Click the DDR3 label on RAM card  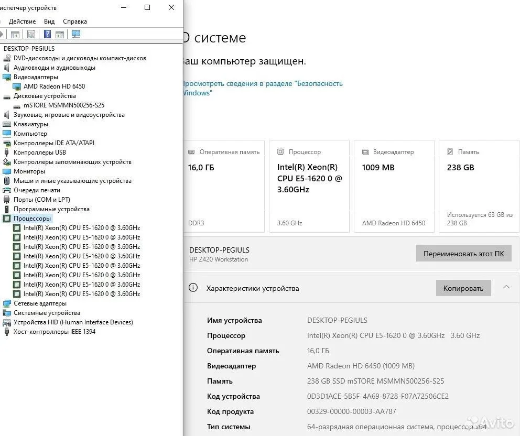click(196, 223)
